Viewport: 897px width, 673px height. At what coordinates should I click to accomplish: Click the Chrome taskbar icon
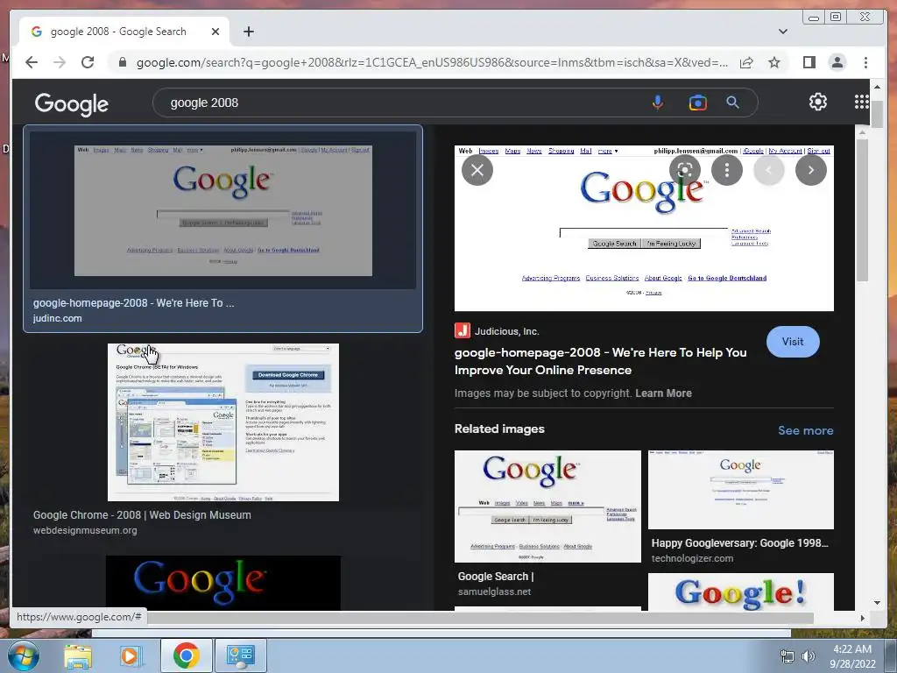[186, 655]
